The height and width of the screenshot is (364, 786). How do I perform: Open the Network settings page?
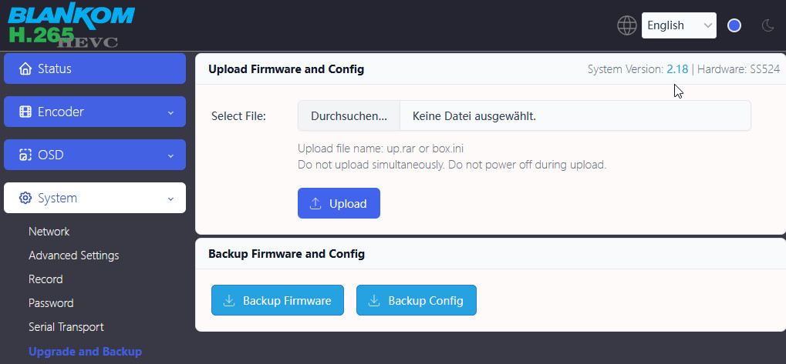49,232
